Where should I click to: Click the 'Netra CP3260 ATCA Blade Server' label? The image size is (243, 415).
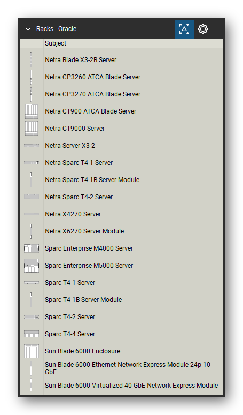tap(92, 77)
